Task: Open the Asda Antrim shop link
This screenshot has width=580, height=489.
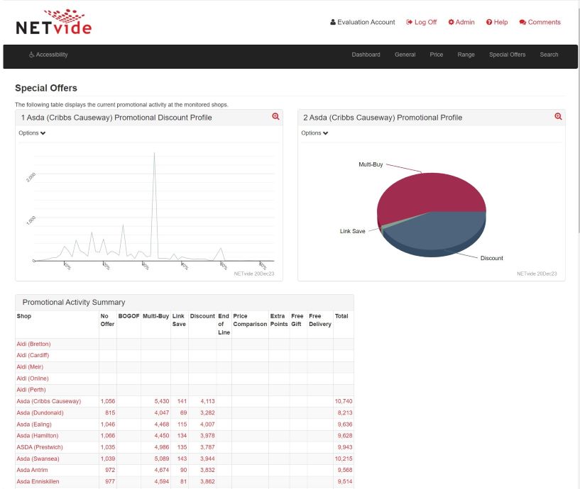Action: pos(32,470)
